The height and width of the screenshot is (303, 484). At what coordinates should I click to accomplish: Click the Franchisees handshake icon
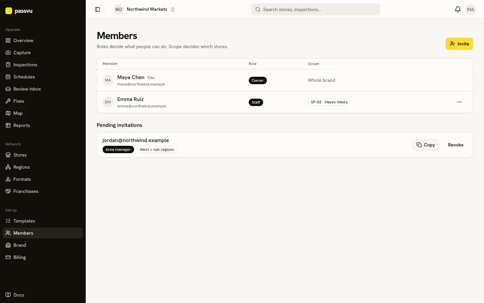click(x=8, y=191)
